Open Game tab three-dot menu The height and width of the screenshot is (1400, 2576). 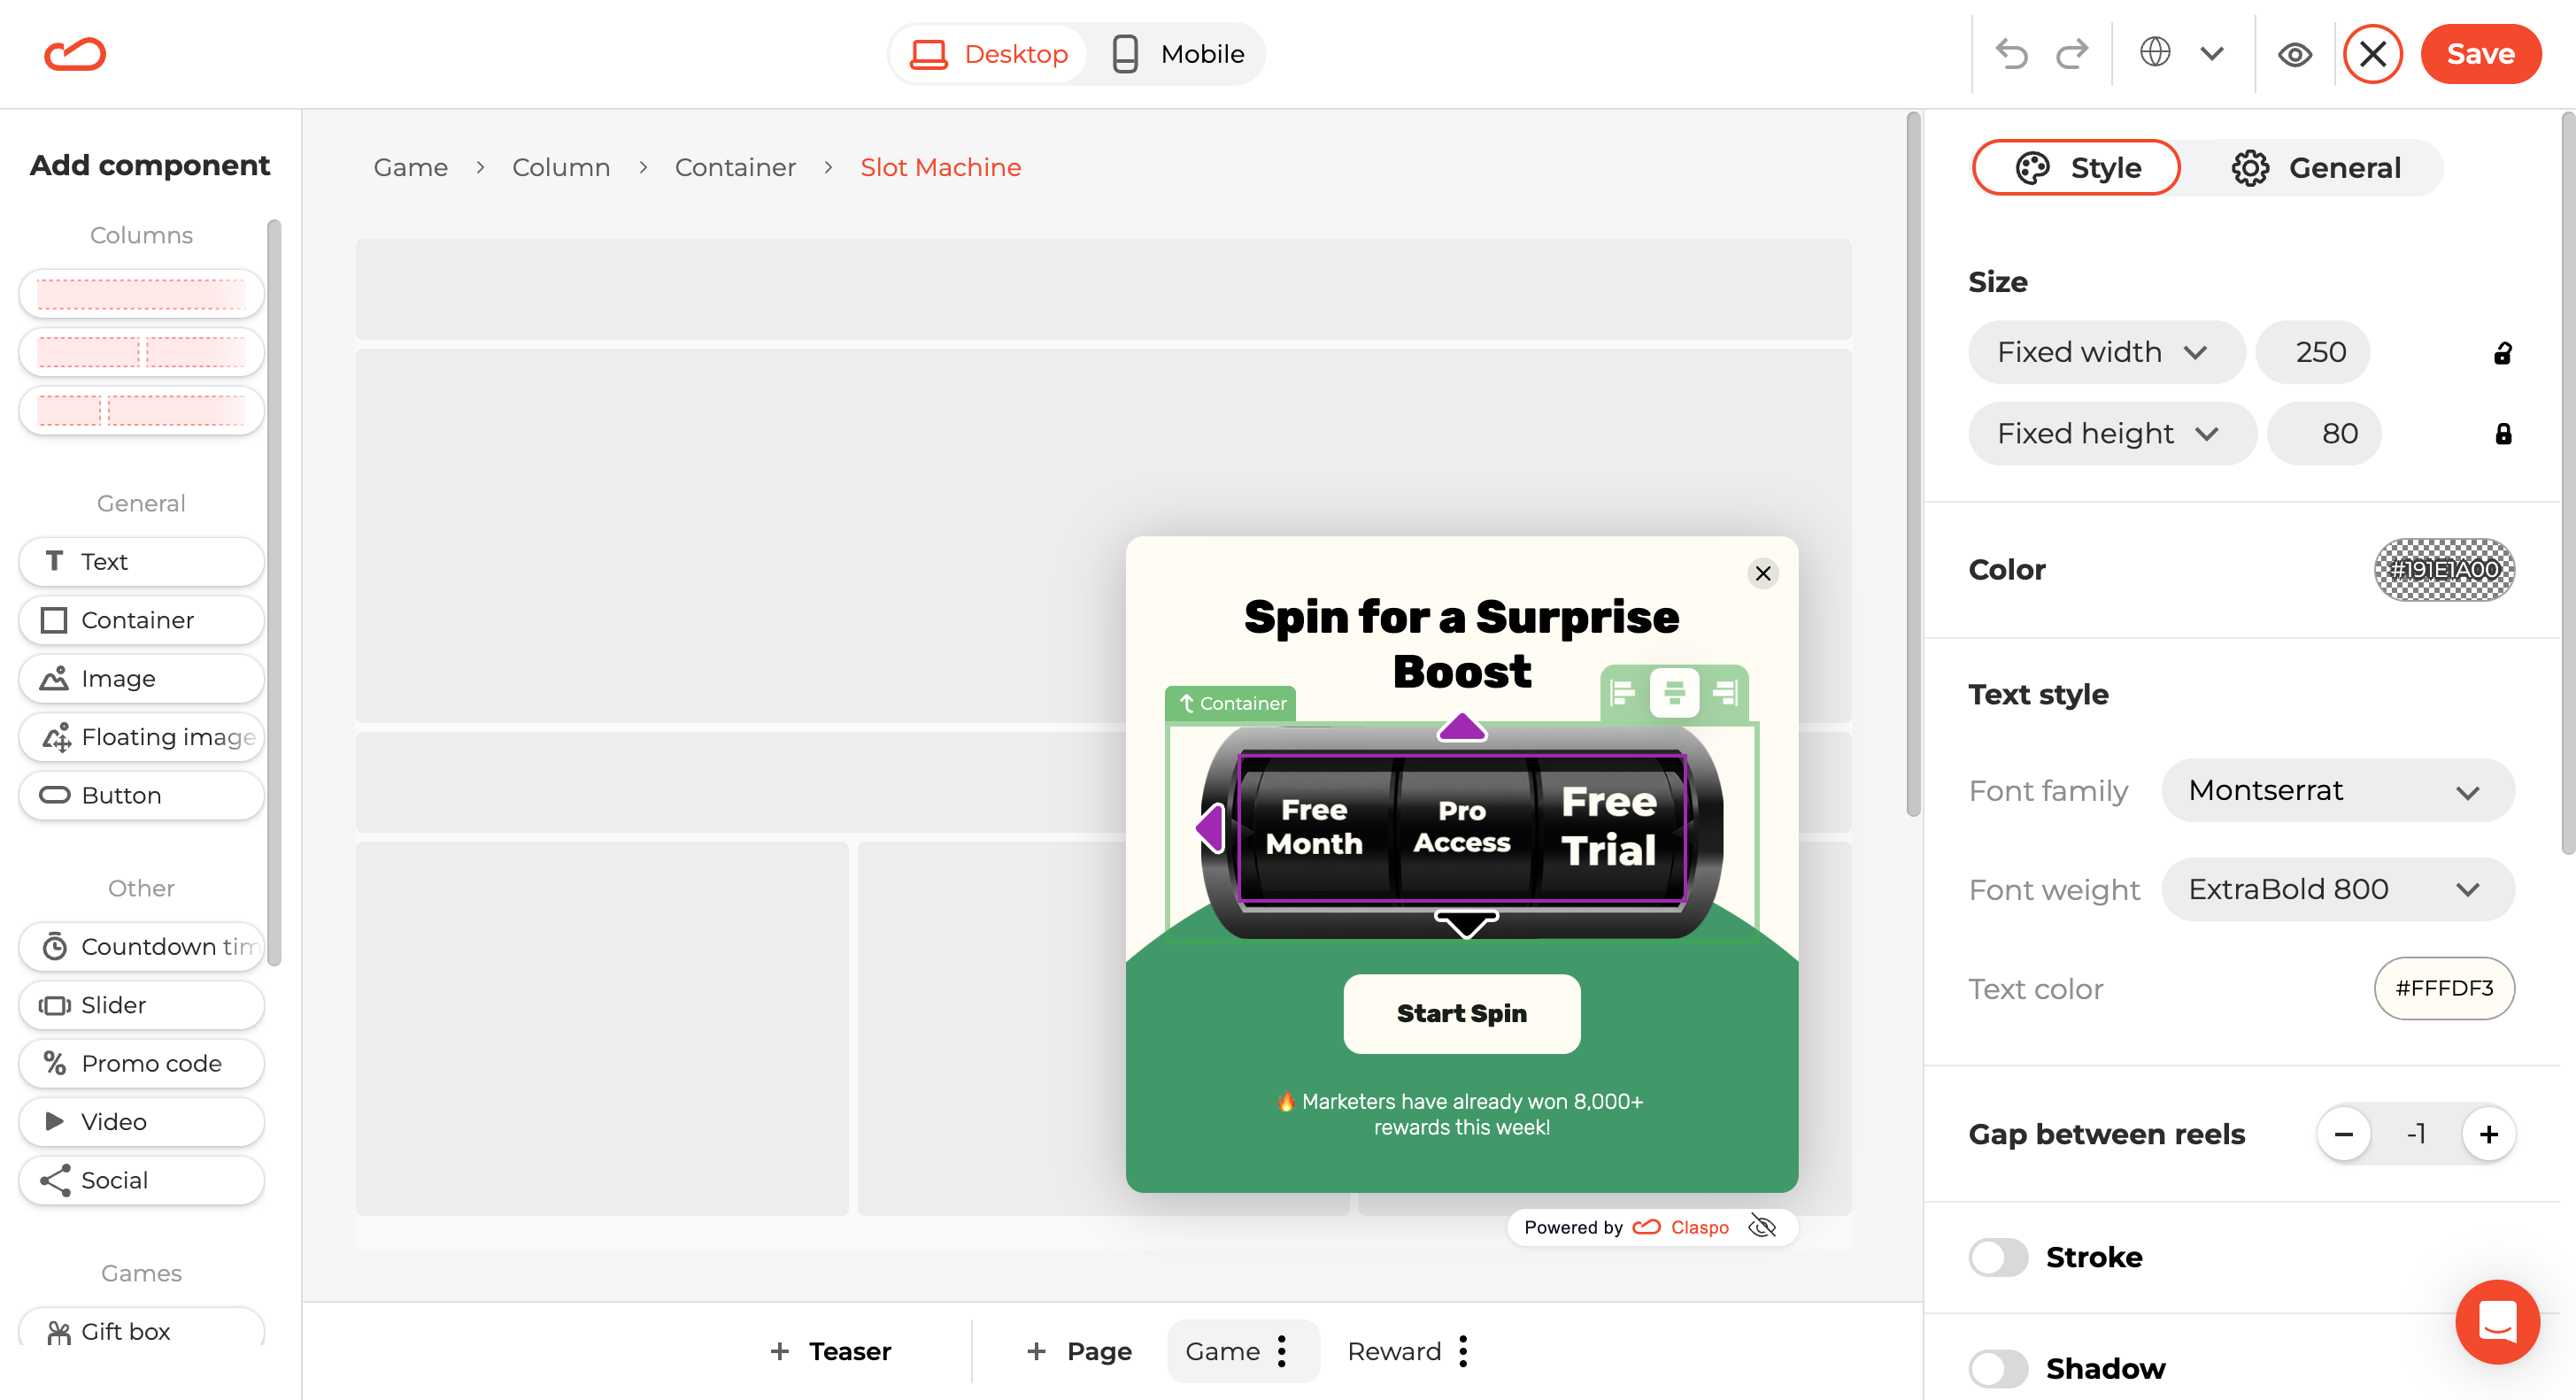tap(1283, 1351)
